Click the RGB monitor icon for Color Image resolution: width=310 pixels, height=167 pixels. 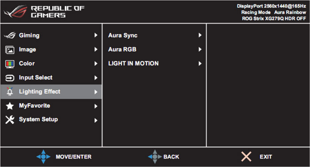point(10,64)
